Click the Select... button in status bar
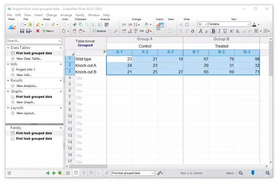Viewport: 278px width, 183px height. 231,173
